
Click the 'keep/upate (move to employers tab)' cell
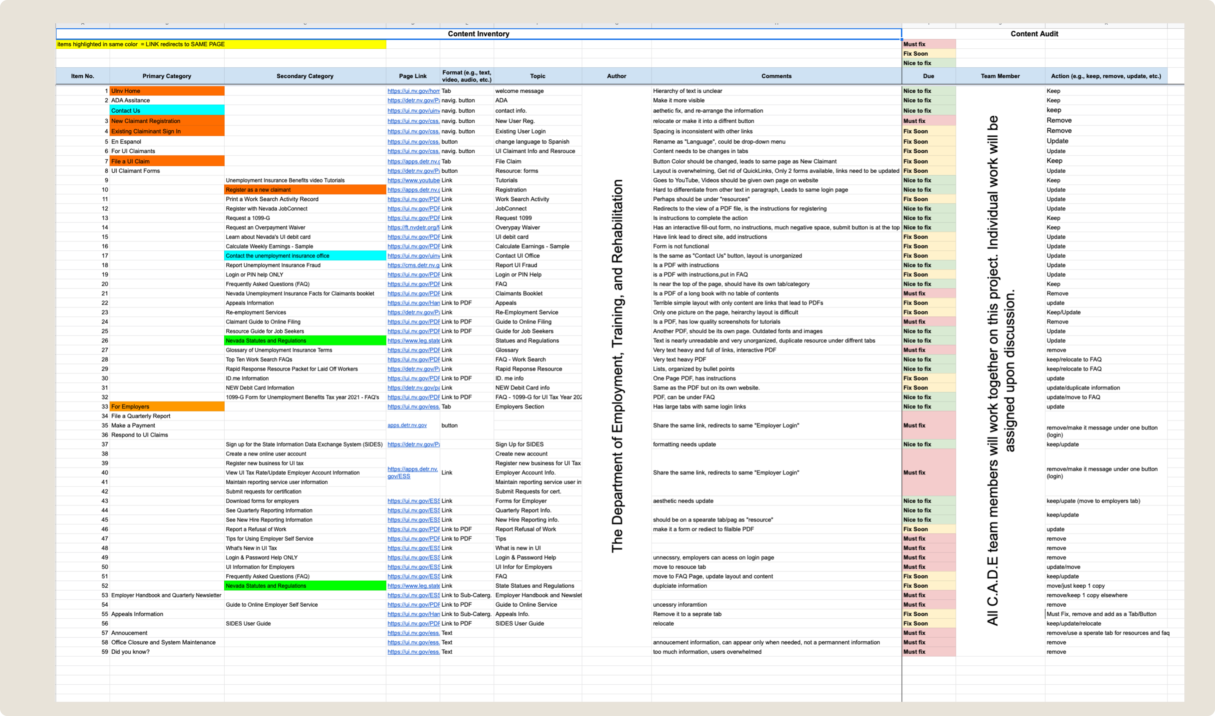[x=1106, y=501]
